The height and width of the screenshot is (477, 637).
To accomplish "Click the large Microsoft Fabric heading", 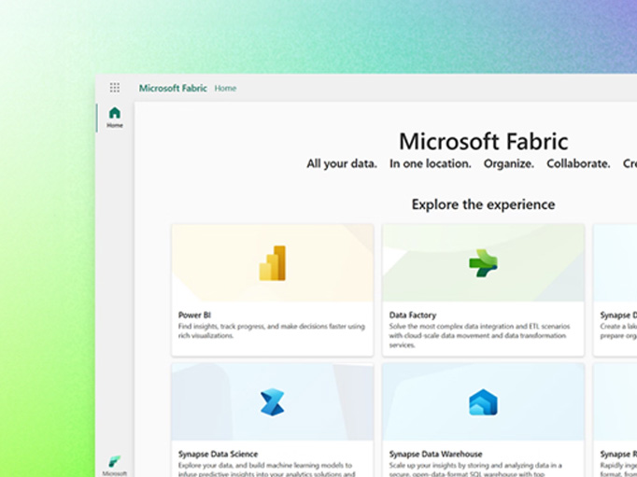I will pos(484,141).
